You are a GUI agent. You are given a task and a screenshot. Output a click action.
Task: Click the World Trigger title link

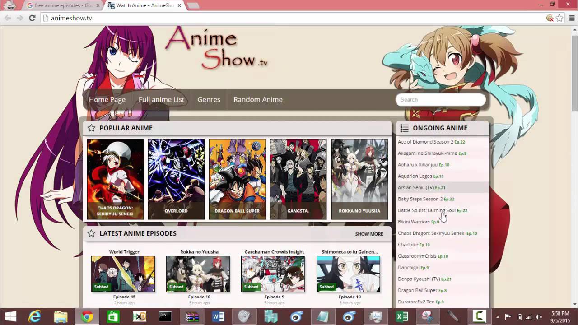pyautogui.click(x=124, y=252)
